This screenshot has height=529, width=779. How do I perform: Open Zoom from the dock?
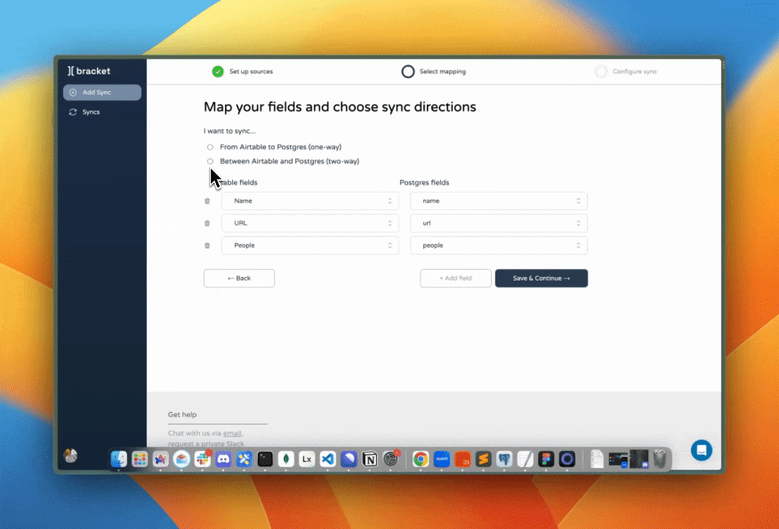442,459
